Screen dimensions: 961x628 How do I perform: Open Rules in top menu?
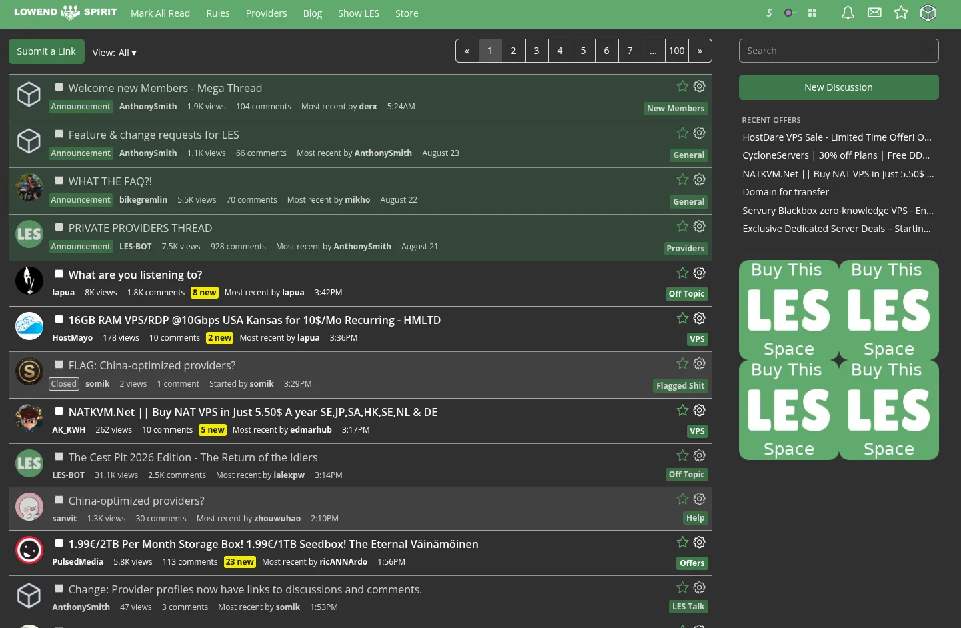(217, 13)
